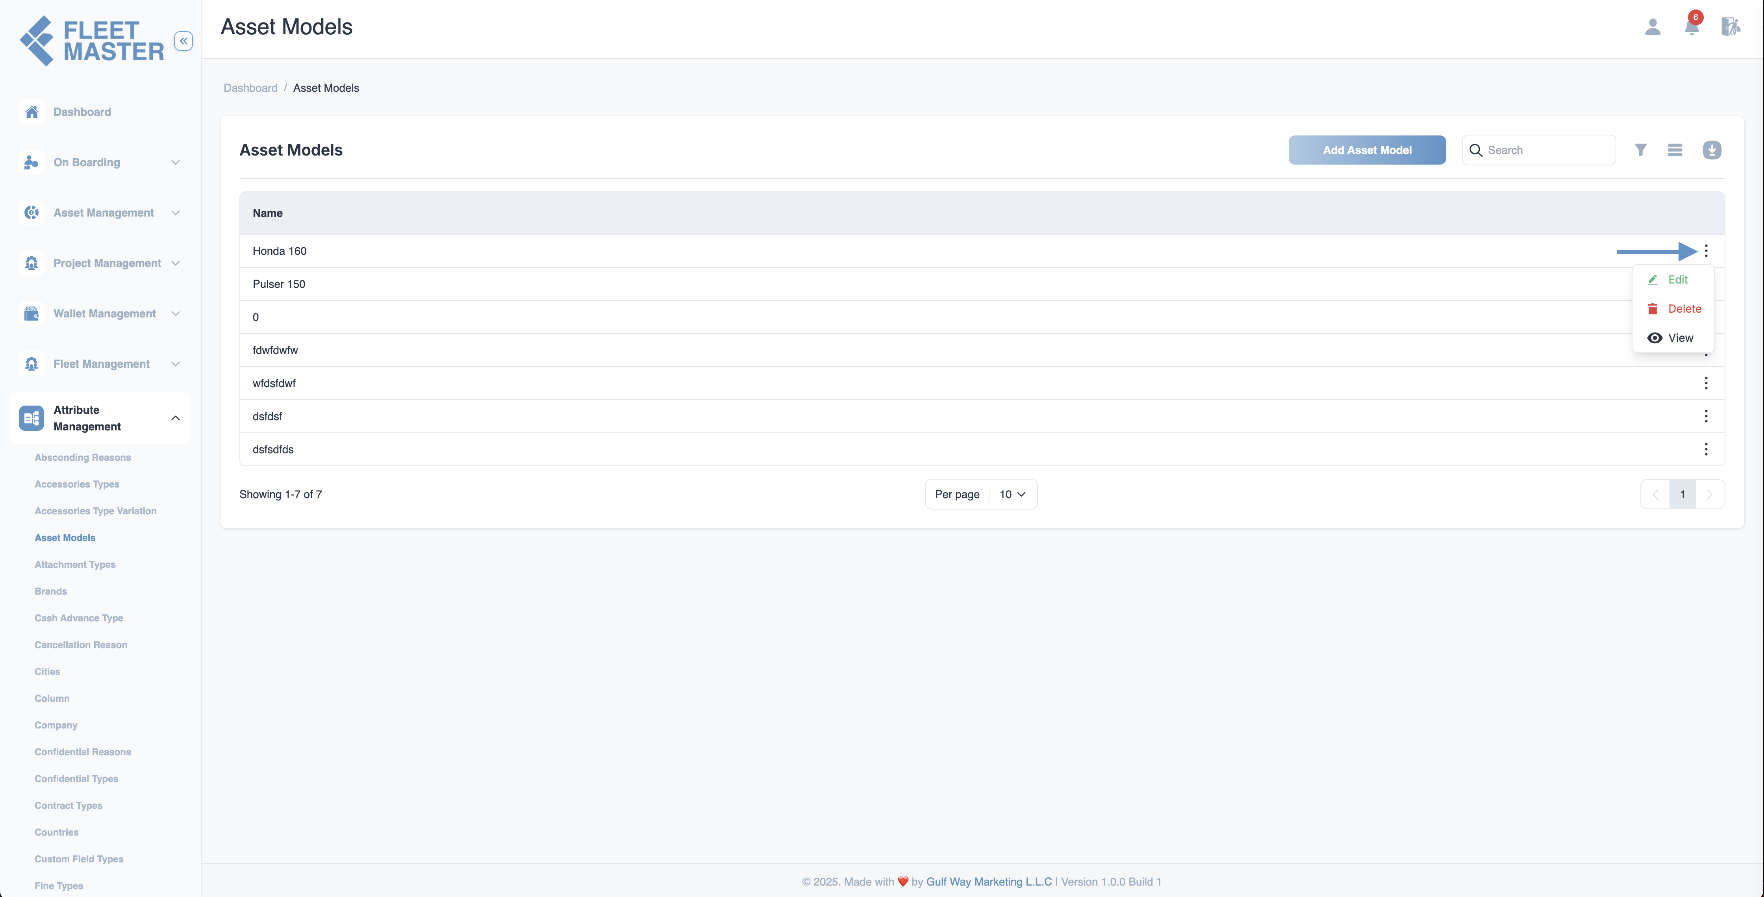
Task: Click the Dashboard home icon in the sidebar
Action: point(31,111)
